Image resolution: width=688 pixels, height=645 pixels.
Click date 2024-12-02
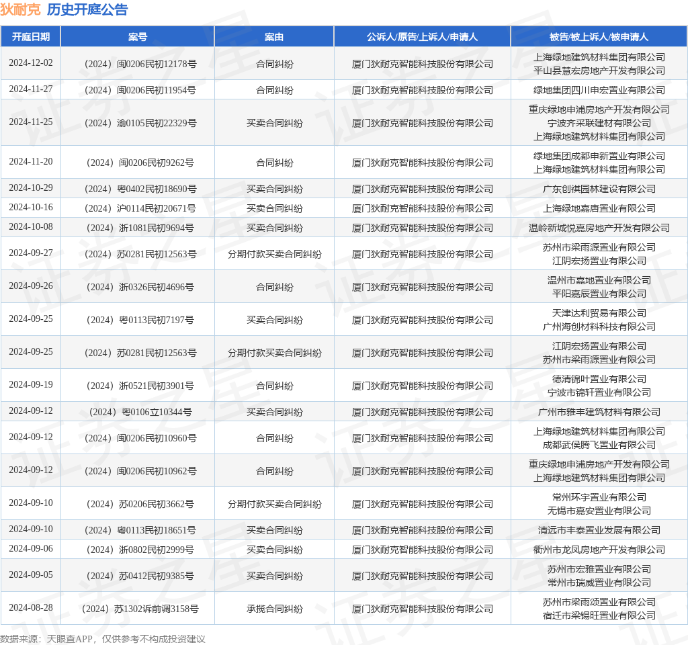pyautogui.click(x=31, y=62)
